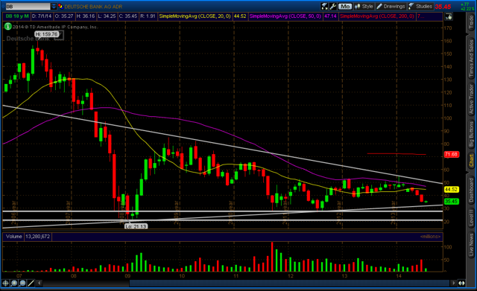Select the Chart sidebar tab
The width and height of the screenshot is (477, 291).
click(471, 161)
